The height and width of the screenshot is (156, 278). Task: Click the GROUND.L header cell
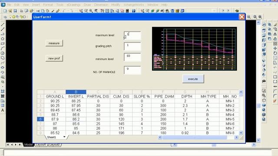click(x=55, y=97)
